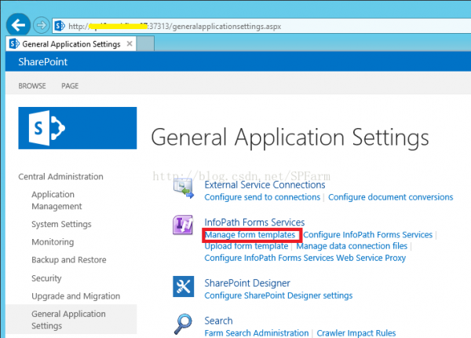Click Configure InfoPath Forms Services link
This screenshot has width=471, height=338.
pos(367,234)
